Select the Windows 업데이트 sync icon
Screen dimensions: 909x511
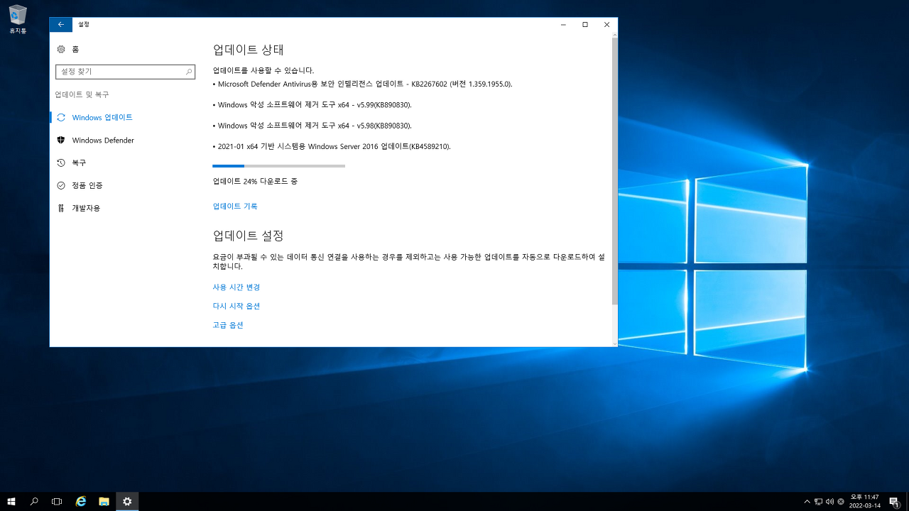(61, 117)
